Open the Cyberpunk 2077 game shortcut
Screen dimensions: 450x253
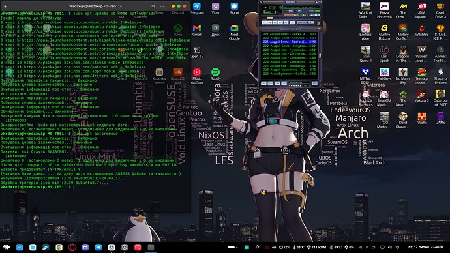(440, 98)
